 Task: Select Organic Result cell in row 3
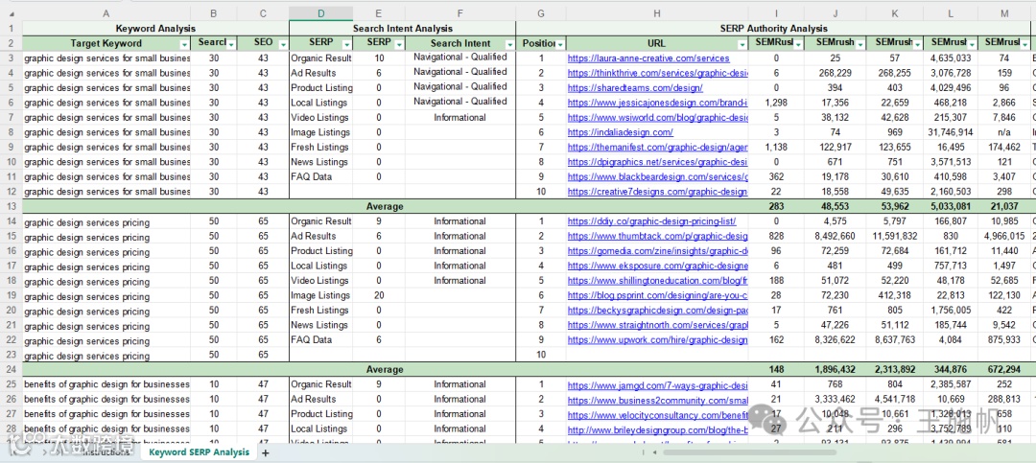[x=320, y=58]
